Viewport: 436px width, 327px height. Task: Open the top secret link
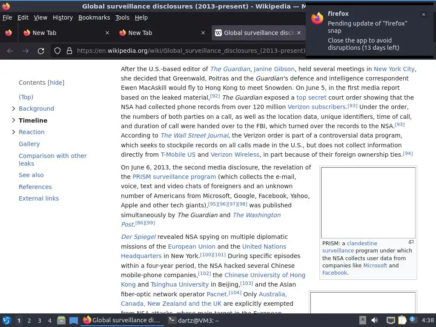point(311,98)
